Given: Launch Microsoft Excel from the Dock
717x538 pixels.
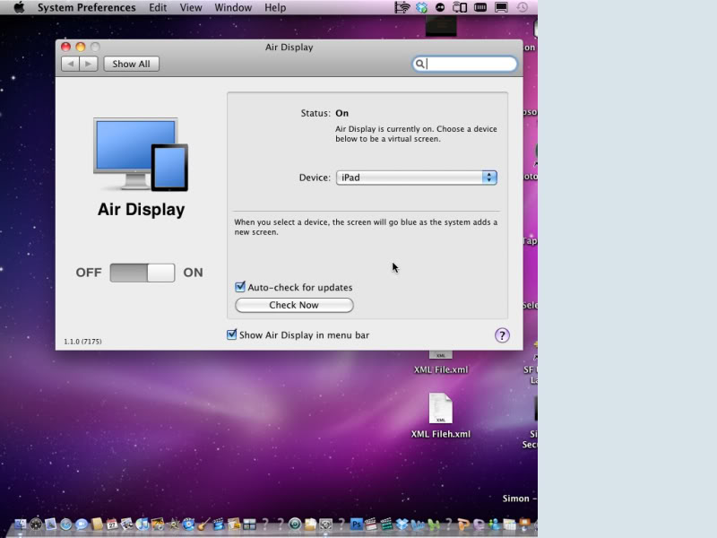Looking at the screenshot, I should 433,525.
